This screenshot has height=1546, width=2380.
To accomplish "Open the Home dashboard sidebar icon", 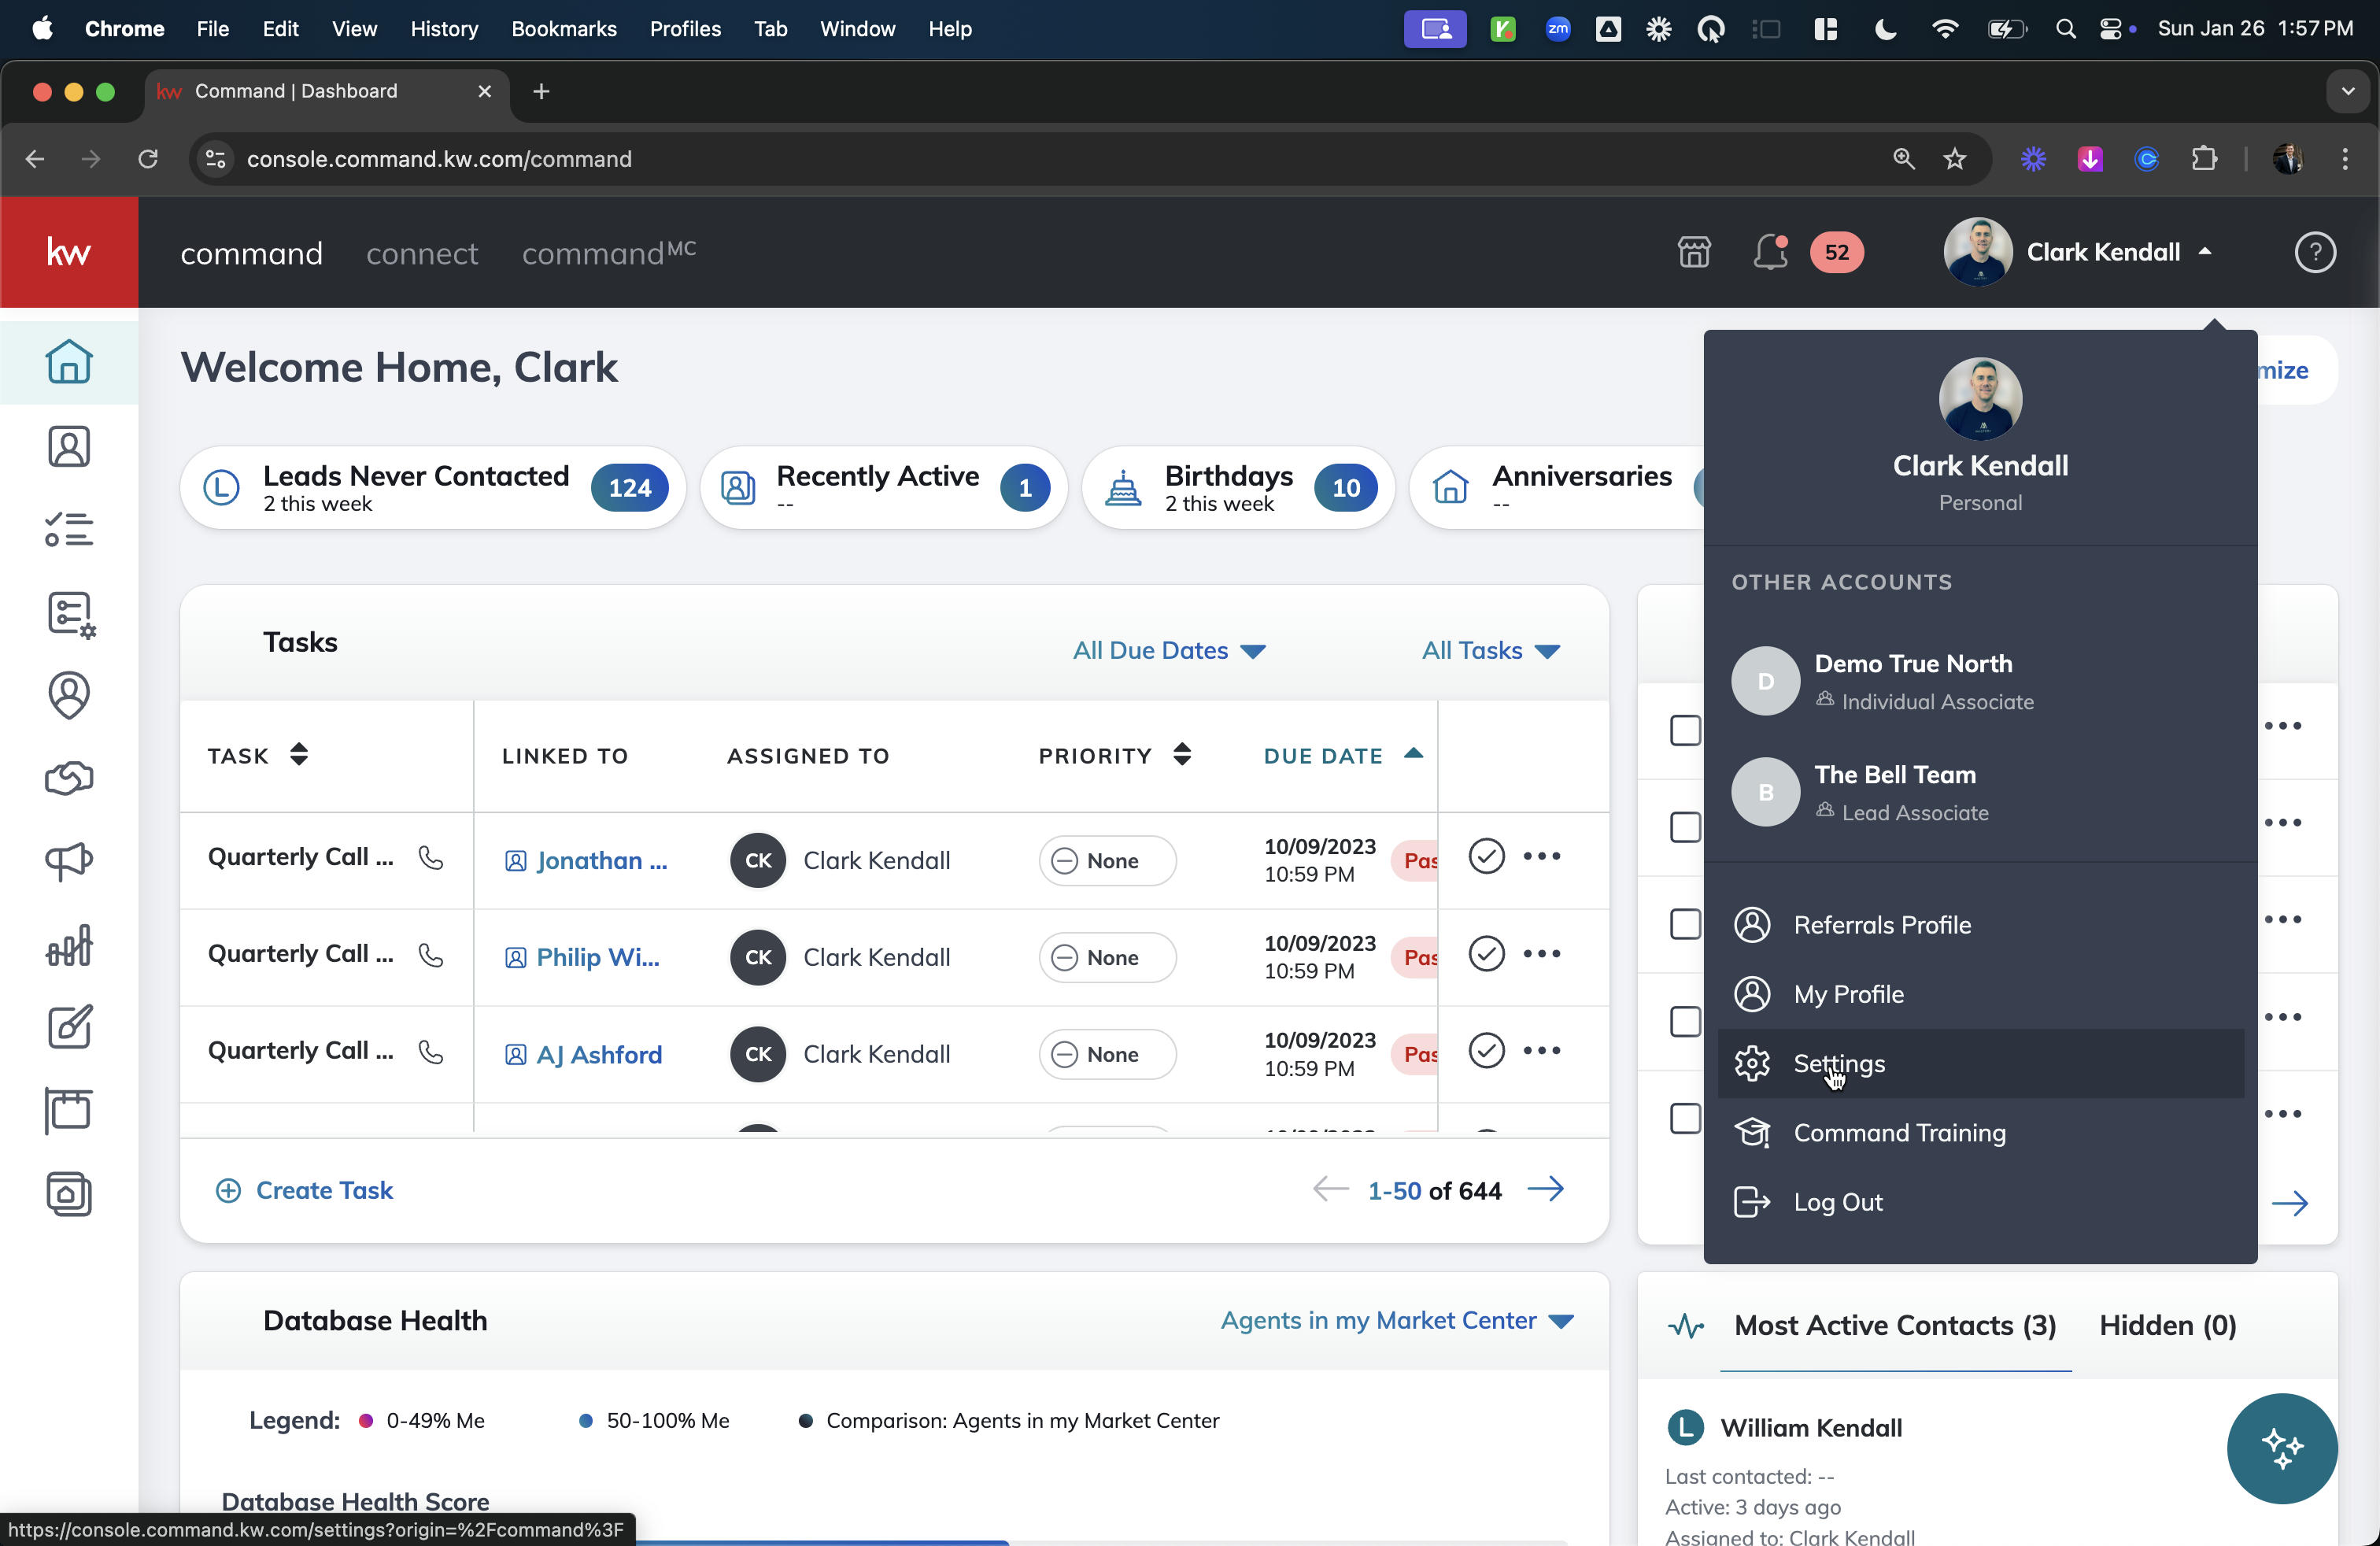I will coord(69,362).
